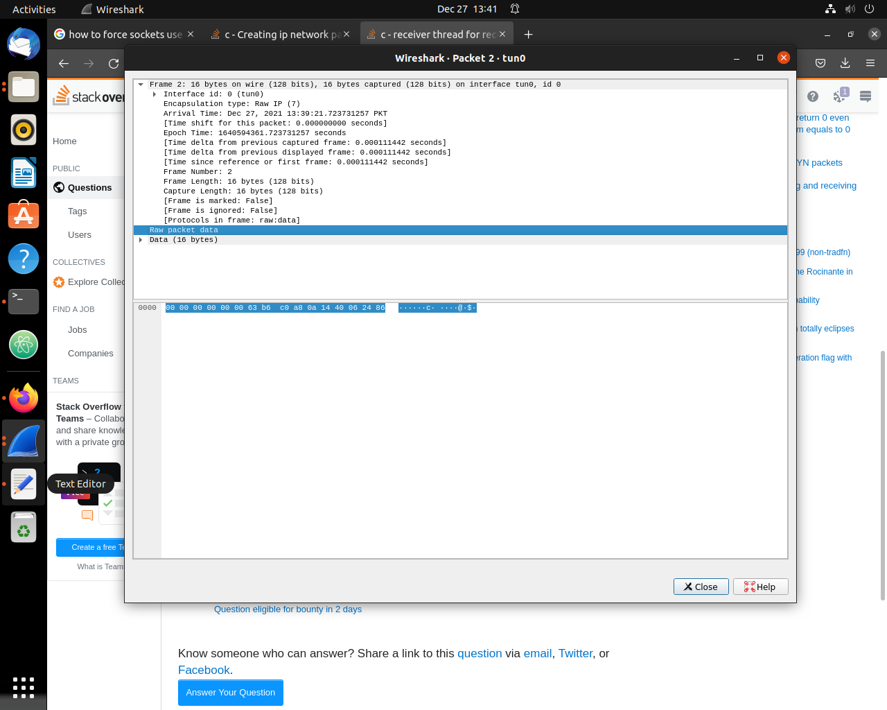Open the notification bell in top bar
This screenshot has width=887, height=710.
[x=515, y=9]
